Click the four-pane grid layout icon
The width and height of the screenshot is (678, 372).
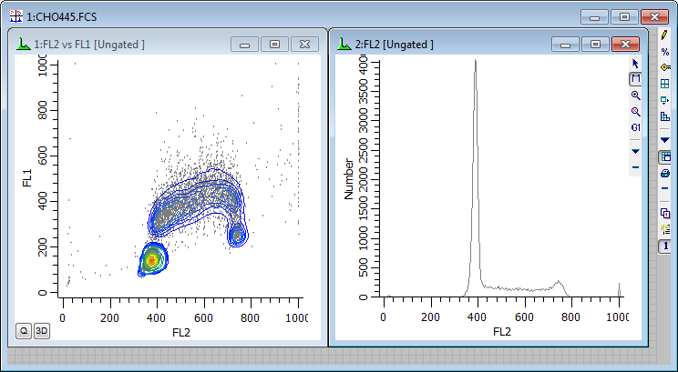pyautogui.click(x=665, y=84)
